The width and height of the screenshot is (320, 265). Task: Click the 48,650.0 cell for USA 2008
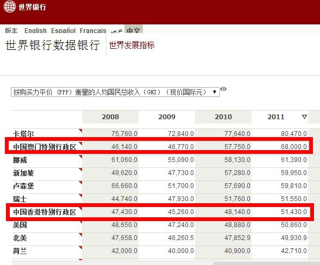[124, 225]
